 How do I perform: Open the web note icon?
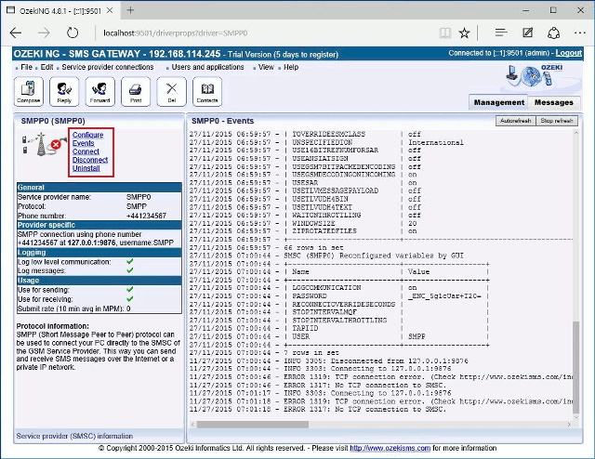(x=527, y=33)
